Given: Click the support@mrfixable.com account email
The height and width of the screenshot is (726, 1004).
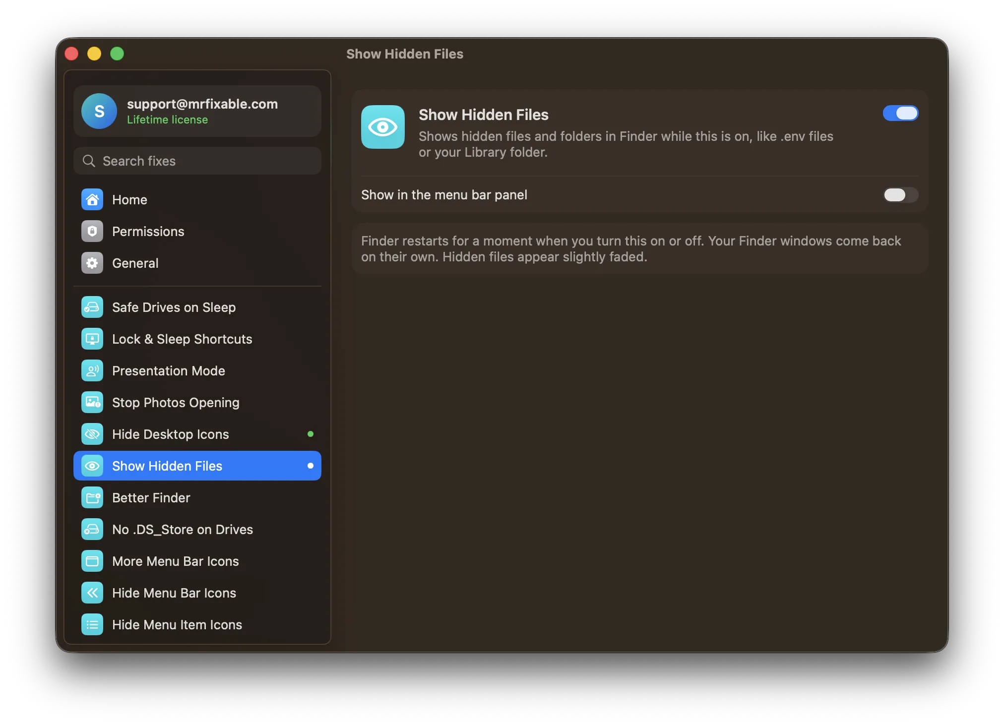Looking at the screenshot, I should click(202, 104).
